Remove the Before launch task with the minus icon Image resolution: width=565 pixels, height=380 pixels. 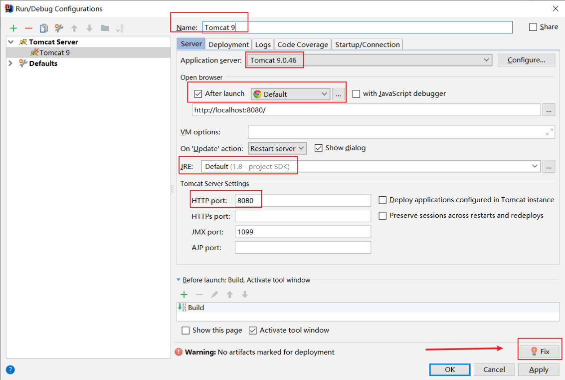199,295
